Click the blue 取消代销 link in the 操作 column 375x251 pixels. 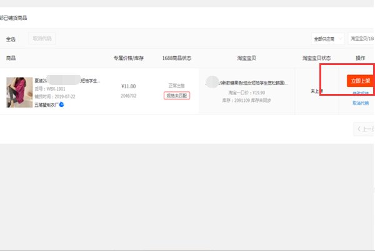pyautogui.click(x=361, y=103)
